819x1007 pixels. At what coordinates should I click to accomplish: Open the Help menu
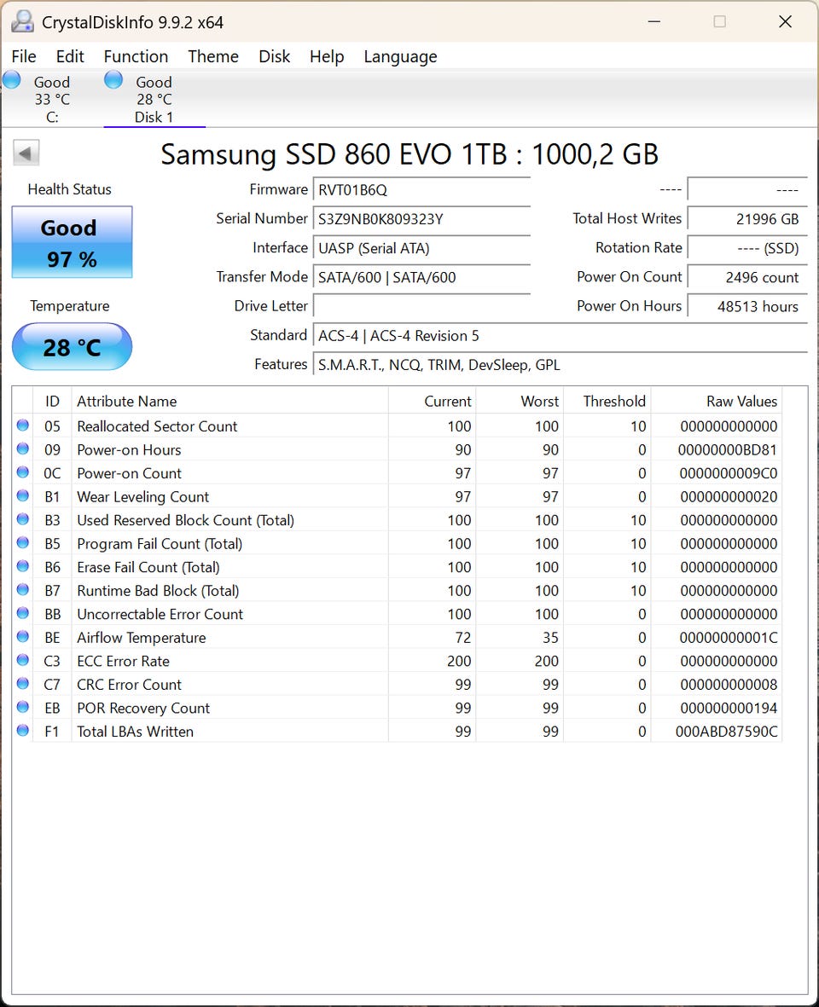click(x=327, y=56)
